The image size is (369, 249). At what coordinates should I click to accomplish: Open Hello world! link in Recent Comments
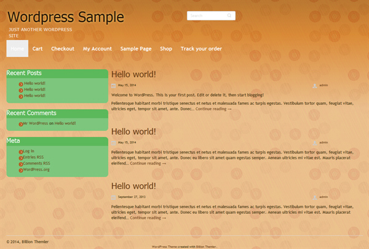(65, 123)
